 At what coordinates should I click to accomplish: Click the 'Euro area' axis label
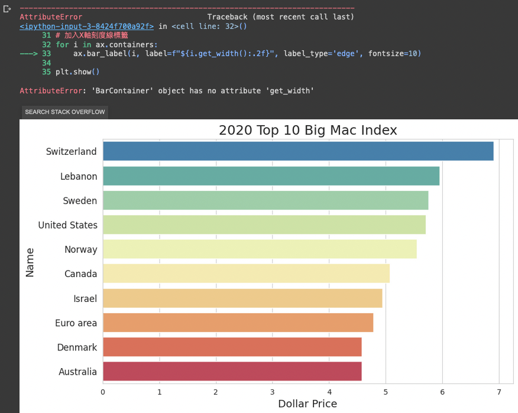click(76, 323)
